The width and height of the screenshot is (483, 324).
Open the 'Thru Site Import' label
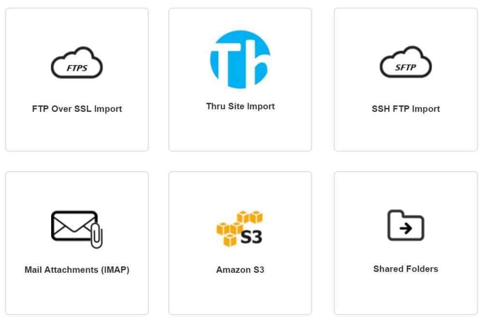(x=240, y=106)
